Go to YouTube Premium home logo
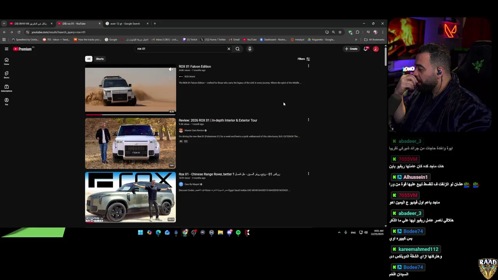The height and width of the screenshot is (280, 498). [22, 49]
